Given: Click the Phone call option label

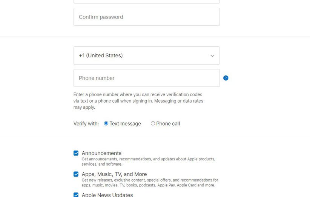Looking at the screenshot, I should point(168,124).
